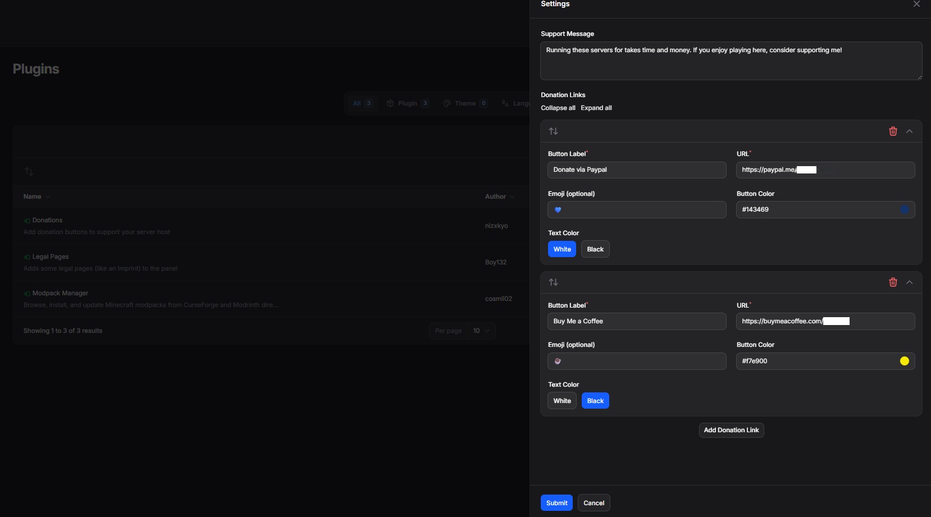Click the blue heart emoji field
The image size is (931, 517).
pos(637,209)
